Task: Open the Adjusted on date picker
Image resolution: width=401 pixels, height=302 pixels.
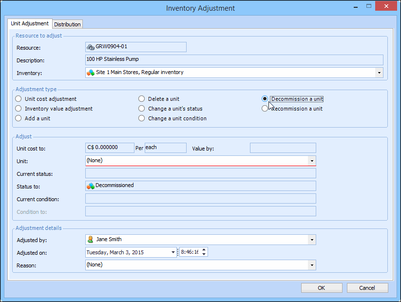Action: pos(173,252)
